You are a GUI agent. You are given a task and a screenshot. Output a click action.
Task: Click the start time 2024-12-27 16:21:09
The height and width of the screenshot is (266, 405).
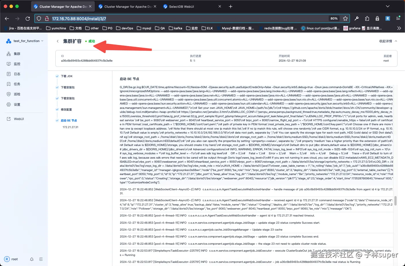[292, 61]
